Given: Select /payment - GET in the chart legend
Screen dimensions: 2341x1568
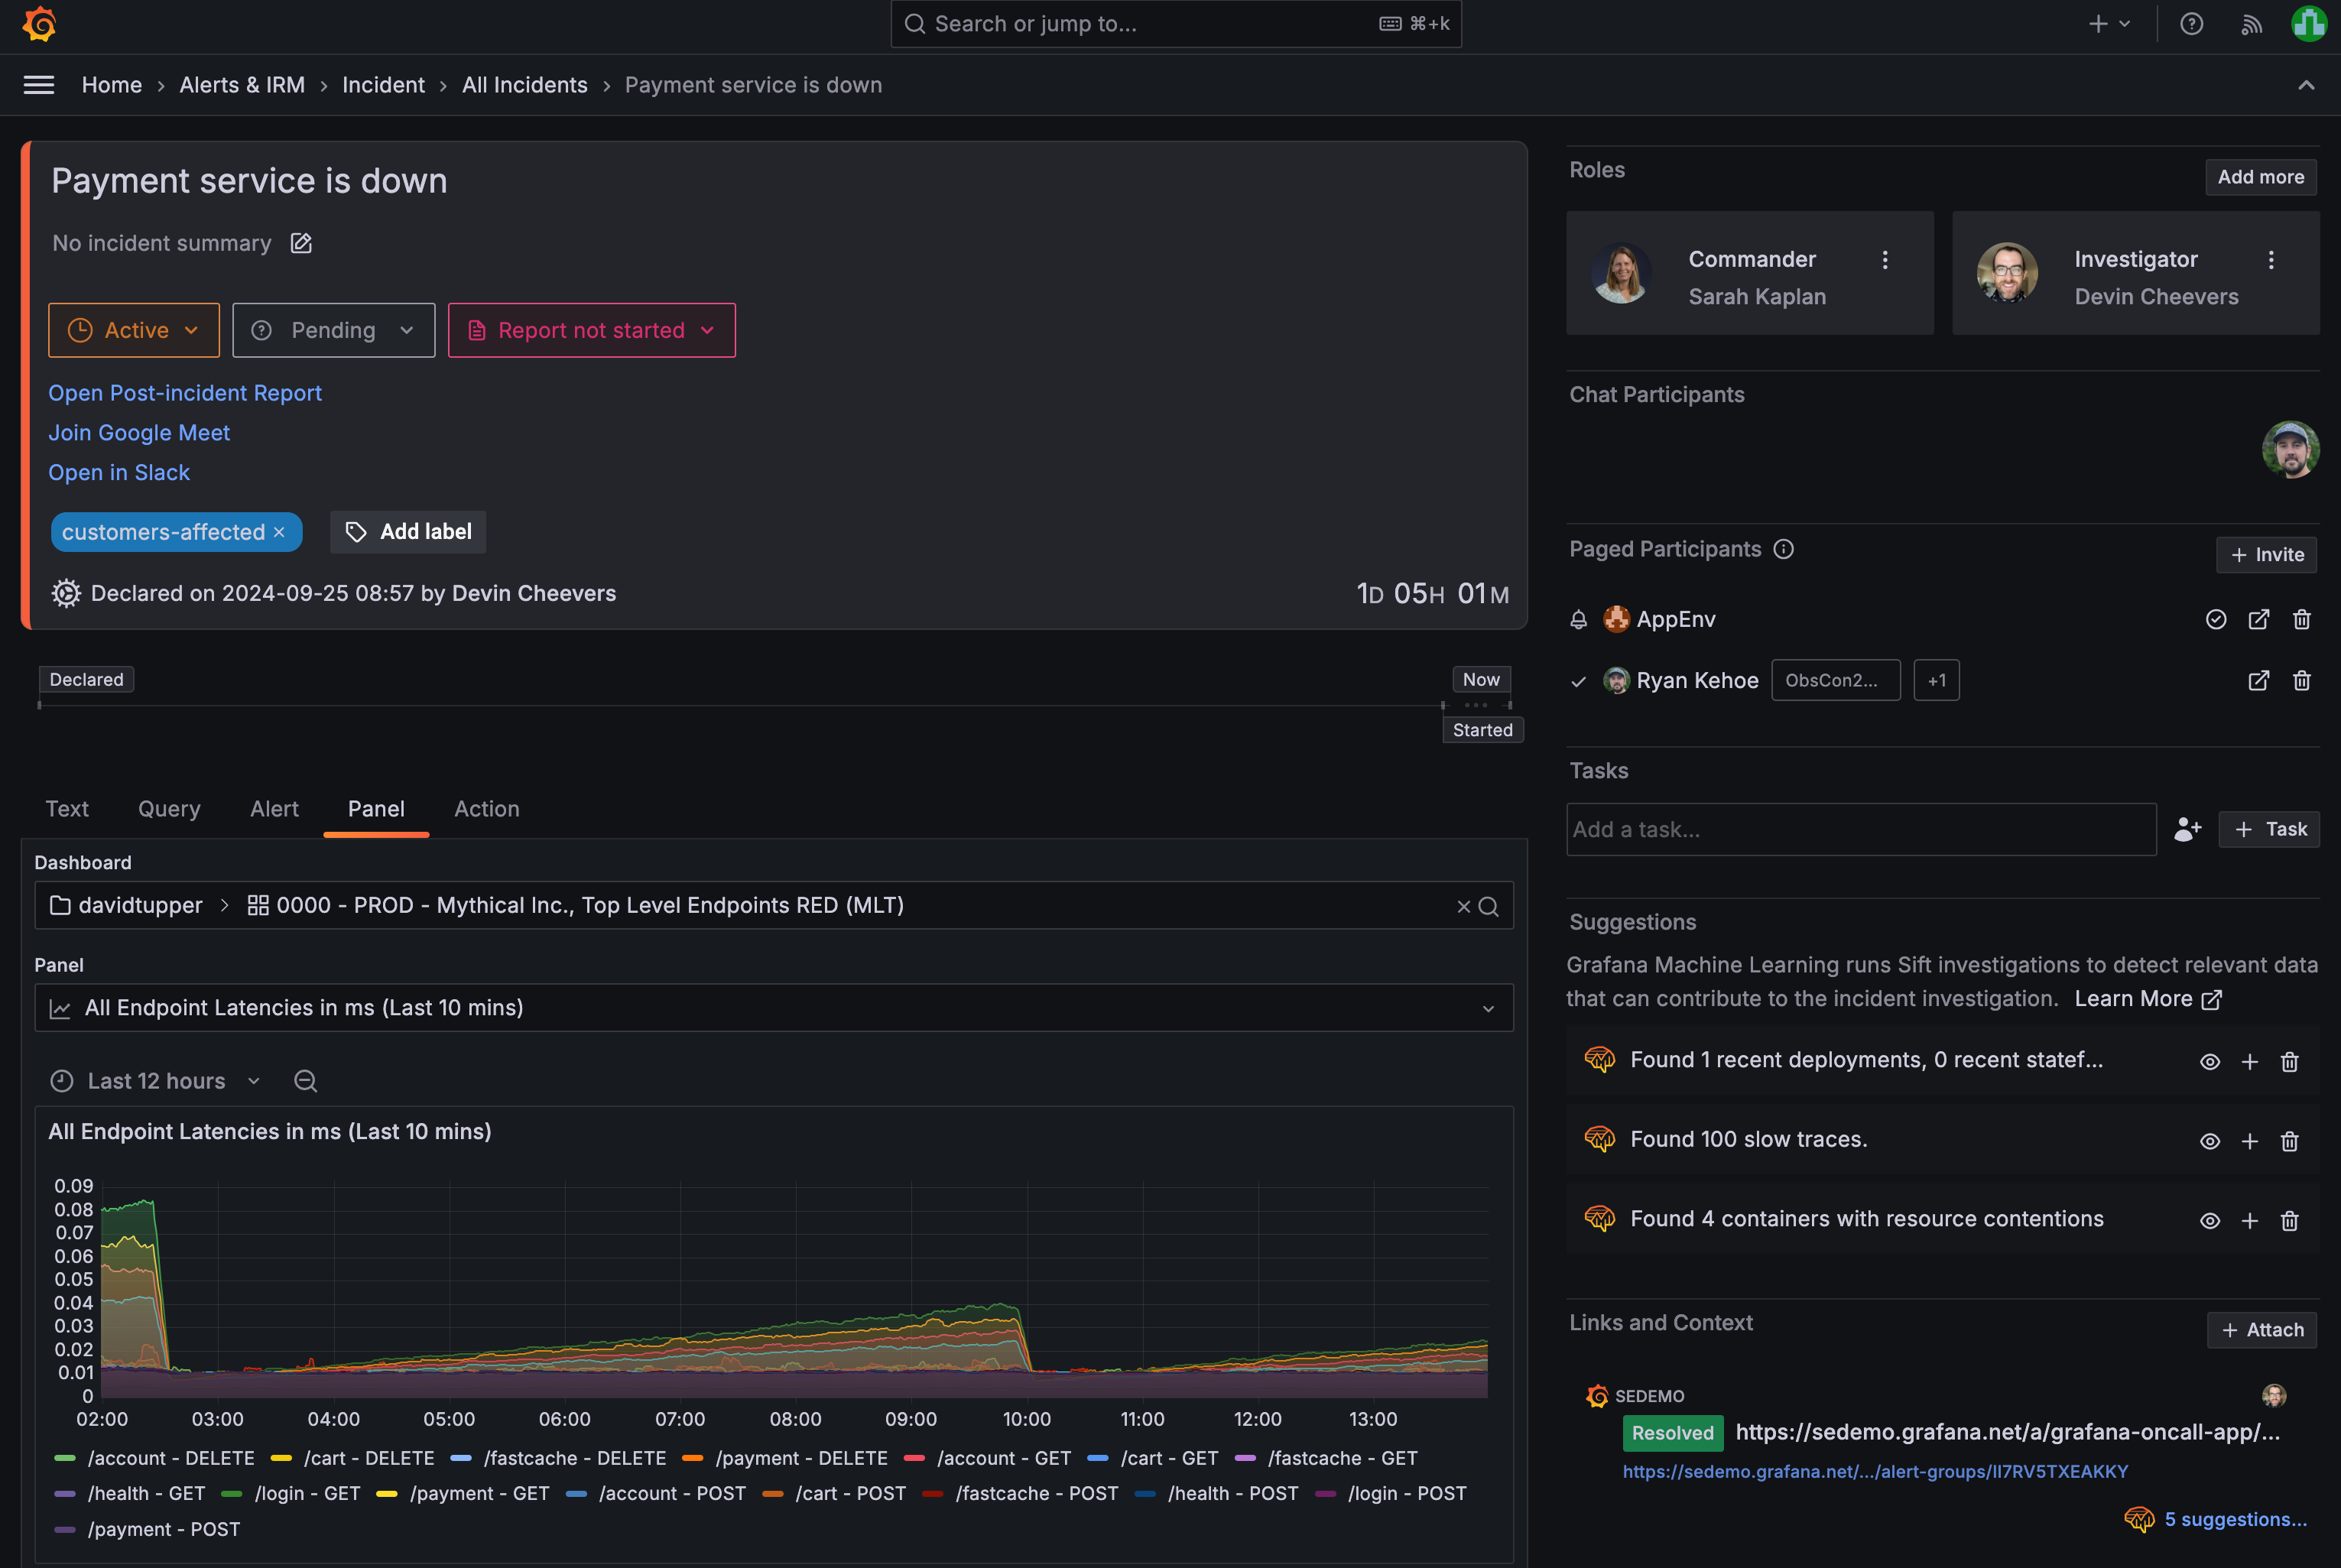Looking at the screenshot, I should [x=479, y=1493].
